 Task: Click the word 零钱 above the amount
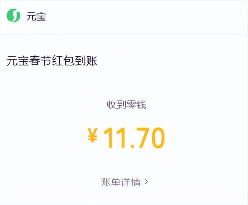coord(136,105)
